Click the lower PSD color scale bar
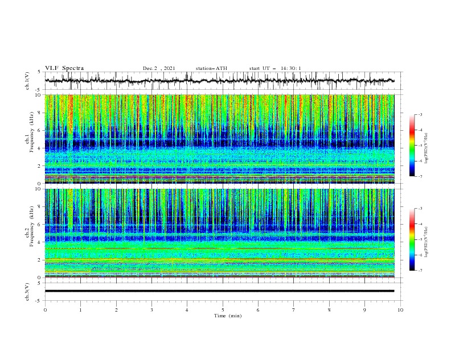 [412, 239]
